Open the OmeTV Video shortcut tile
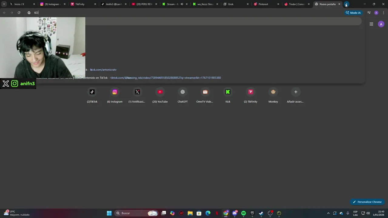 click(205, 95)
